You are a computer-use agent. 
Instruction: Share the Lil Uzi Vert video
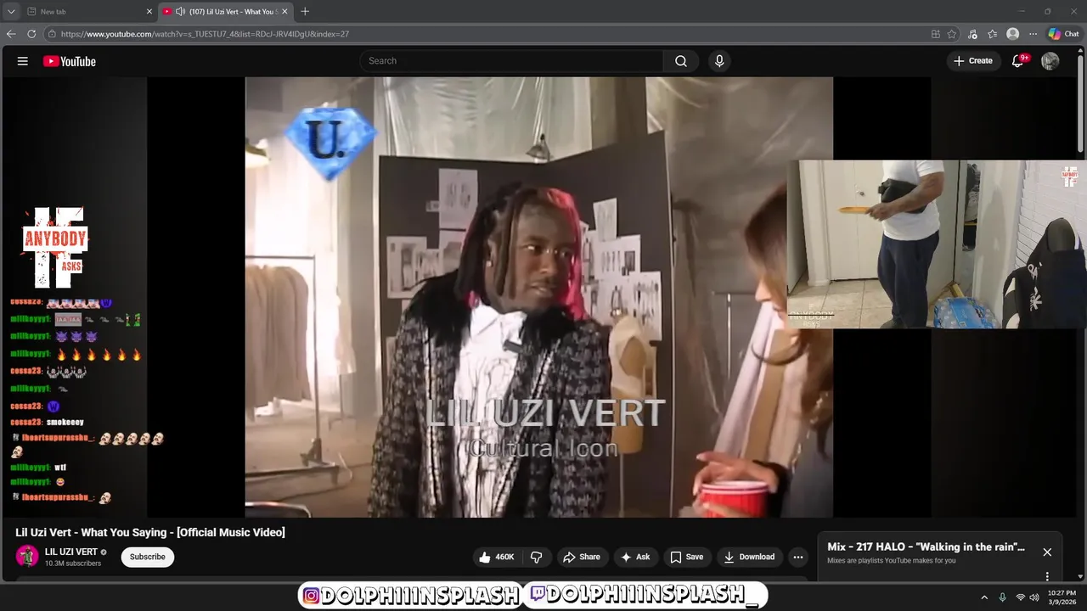[582, 557]
